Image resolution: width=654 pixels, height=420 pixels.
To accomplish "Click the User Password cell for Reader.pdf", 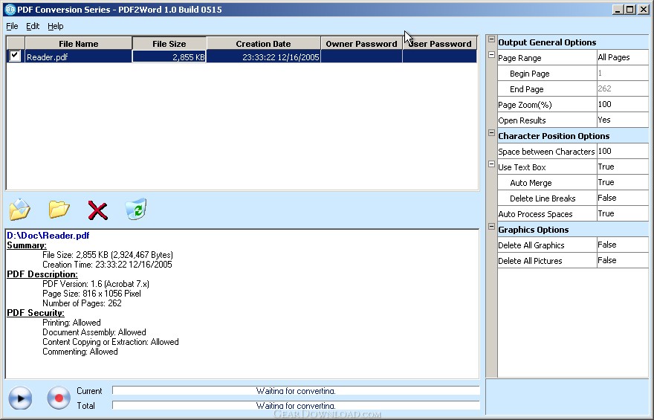I will tap(440, 56).
